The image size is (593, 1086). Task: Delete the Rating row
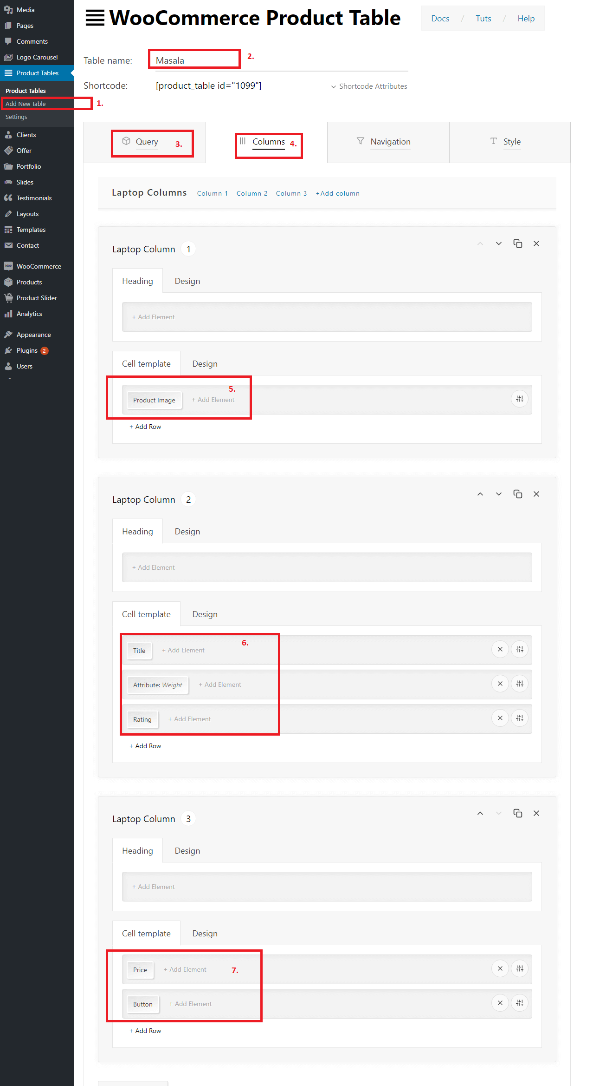click(500, 718)
